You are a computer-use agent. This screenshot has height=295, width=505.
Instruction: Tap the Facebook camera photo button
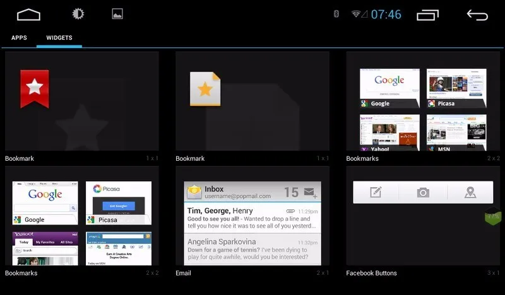(423, 192)
